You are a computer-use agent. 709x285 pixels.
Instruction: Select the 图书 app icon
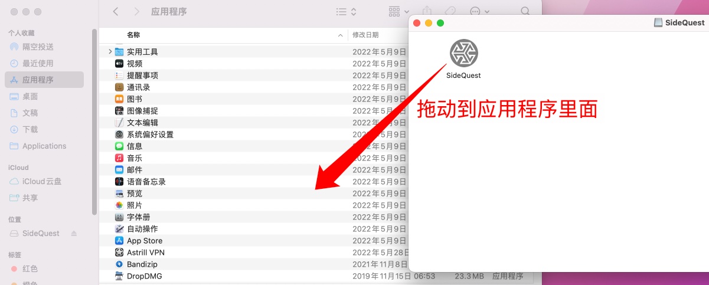[x=119, y=99]
